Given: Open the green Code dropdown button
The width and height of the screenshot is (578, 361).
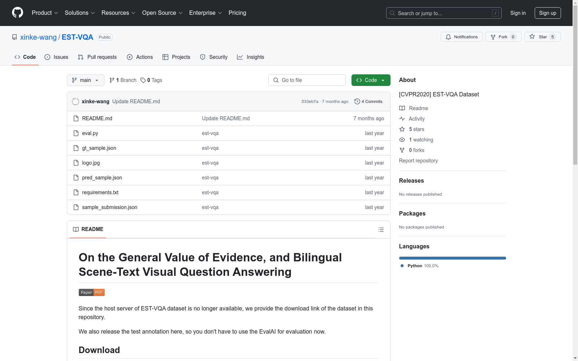Looking at the screenshot, I should [x=371, y=80].
